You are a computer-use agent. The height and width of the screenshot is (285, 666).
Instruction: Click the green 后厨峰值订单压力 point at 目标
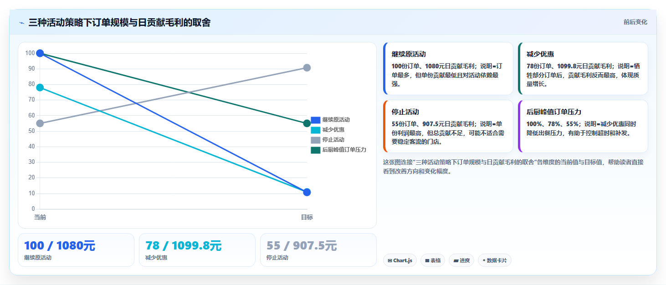pyautogui.click(x=307, y=123)
